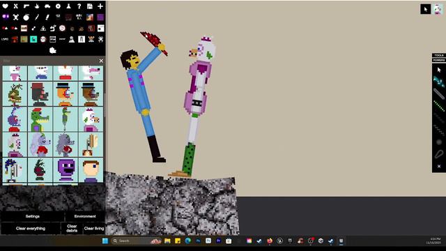446x251 pixels.
Task: Spawn the withered green Springtrap character
Action: coord(15,94)
